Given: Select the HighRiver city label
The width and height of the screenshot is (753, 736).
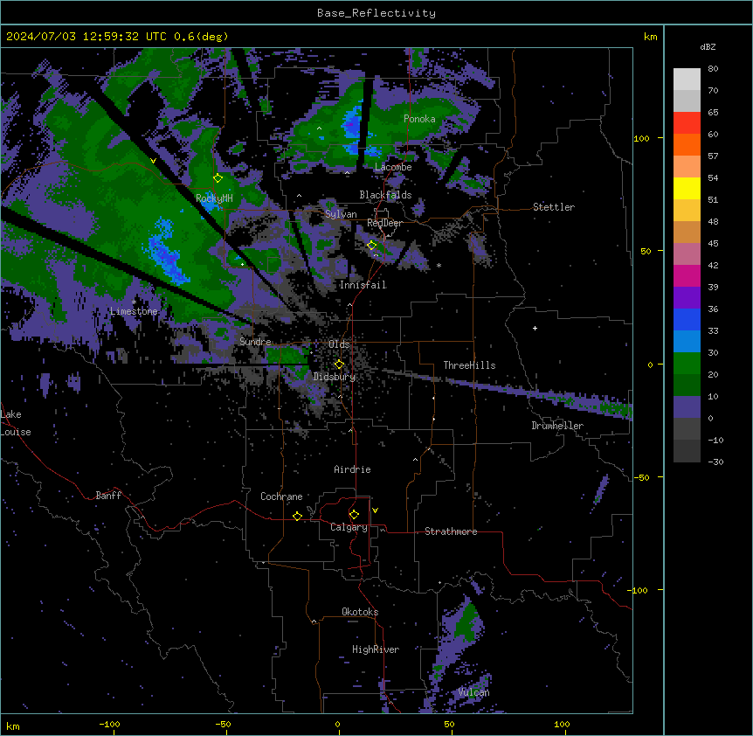Looking at the screenshot, I should 376,649.
